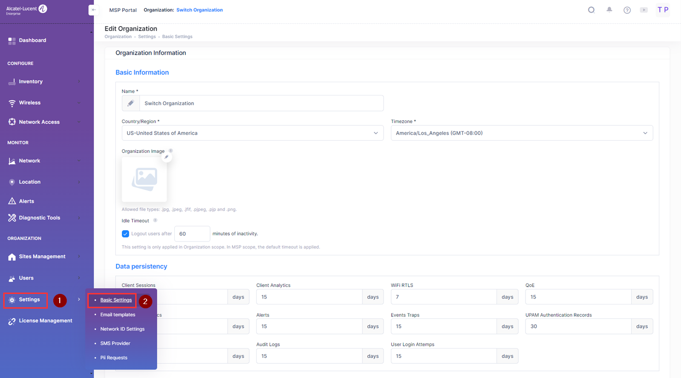681x378 pixels.
Task: Click MSP Portal in the header
Action: pyautogui.click(x=123, y=10)
